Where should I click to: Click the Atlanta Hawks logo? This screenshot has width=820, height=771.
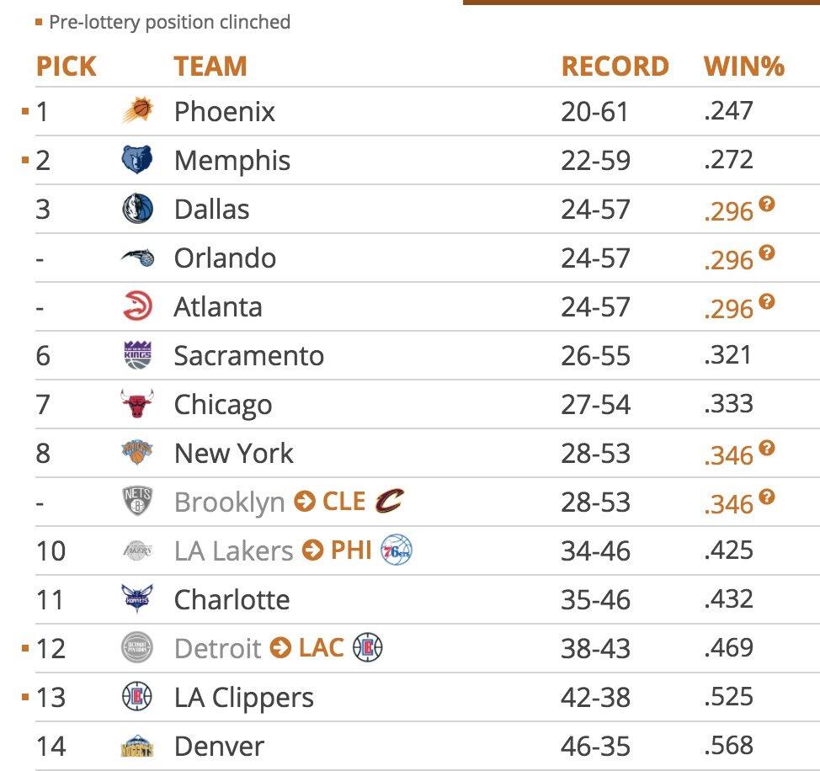(x=137, y=306)
